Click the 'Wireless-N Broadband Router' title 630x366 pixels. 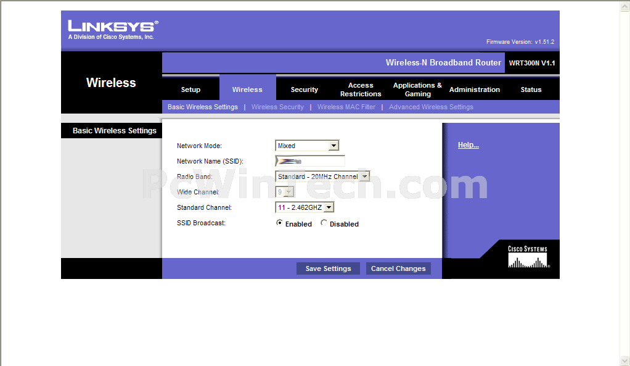pos(443,63)
